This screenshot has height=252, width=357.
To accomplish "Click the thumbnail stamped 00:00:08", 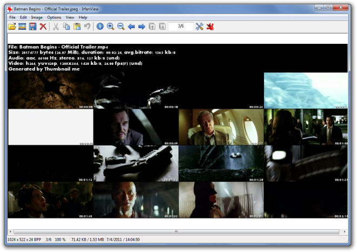I will click(50, 91).
